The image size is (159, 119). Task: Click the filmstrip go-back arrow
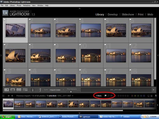(9, 96)
